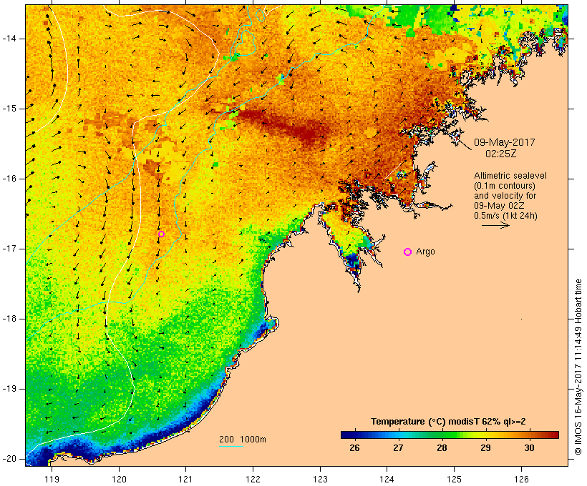The height and width of the screenshot is (486, 587).
Task: Click the longitude axis label '120'
Action: coord(119,479)
